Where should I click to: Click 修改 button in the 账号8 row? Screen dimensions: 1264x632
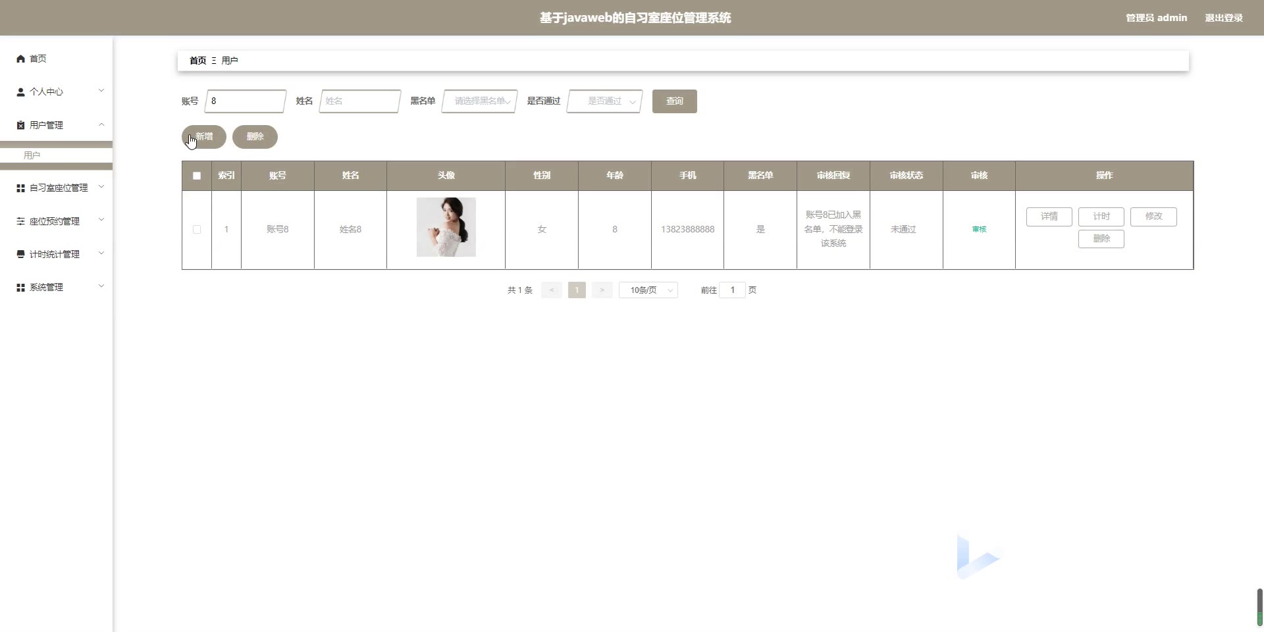[x=1153, y=217]
